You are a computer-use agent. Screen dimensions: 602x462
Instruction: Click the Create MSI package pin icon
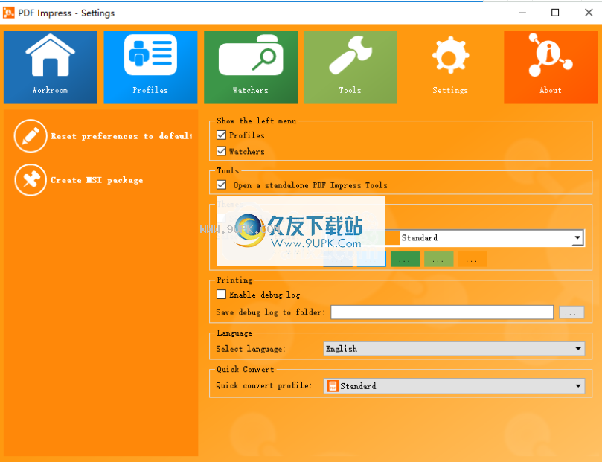coord(31,180)
